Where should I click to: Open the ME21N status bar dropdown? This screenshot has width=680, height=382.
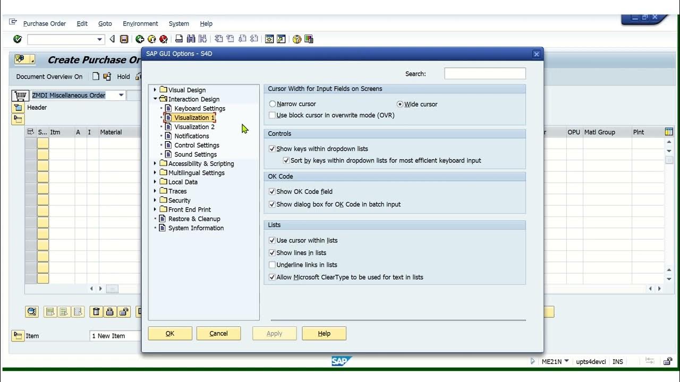tap(566, 362)
